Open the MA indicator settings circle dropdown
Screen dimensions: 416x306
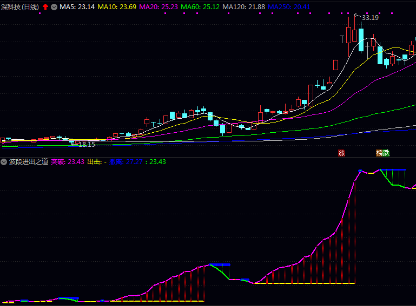click(x=54, y=7)
